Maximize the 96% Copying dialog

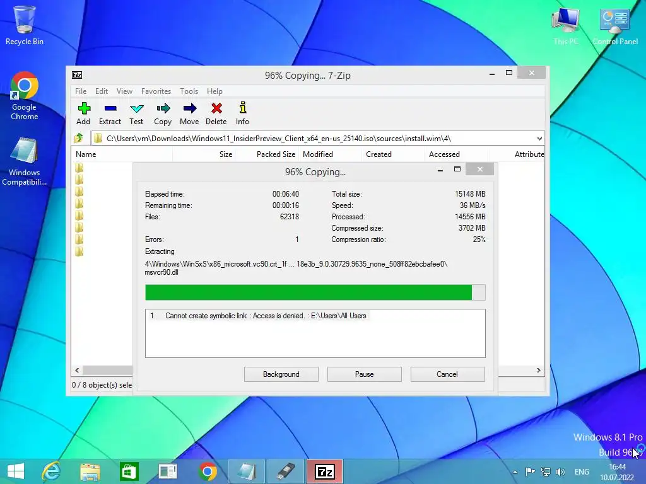click(x=457, y=170)
